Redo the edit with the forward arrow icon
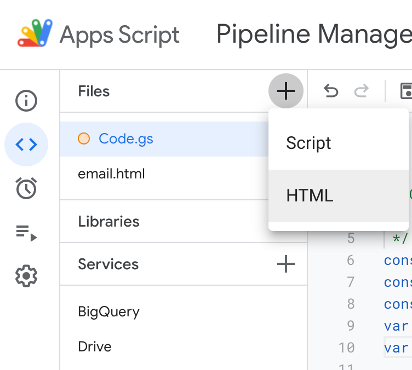Screen dimensions: 412x370 click(362, 91)
